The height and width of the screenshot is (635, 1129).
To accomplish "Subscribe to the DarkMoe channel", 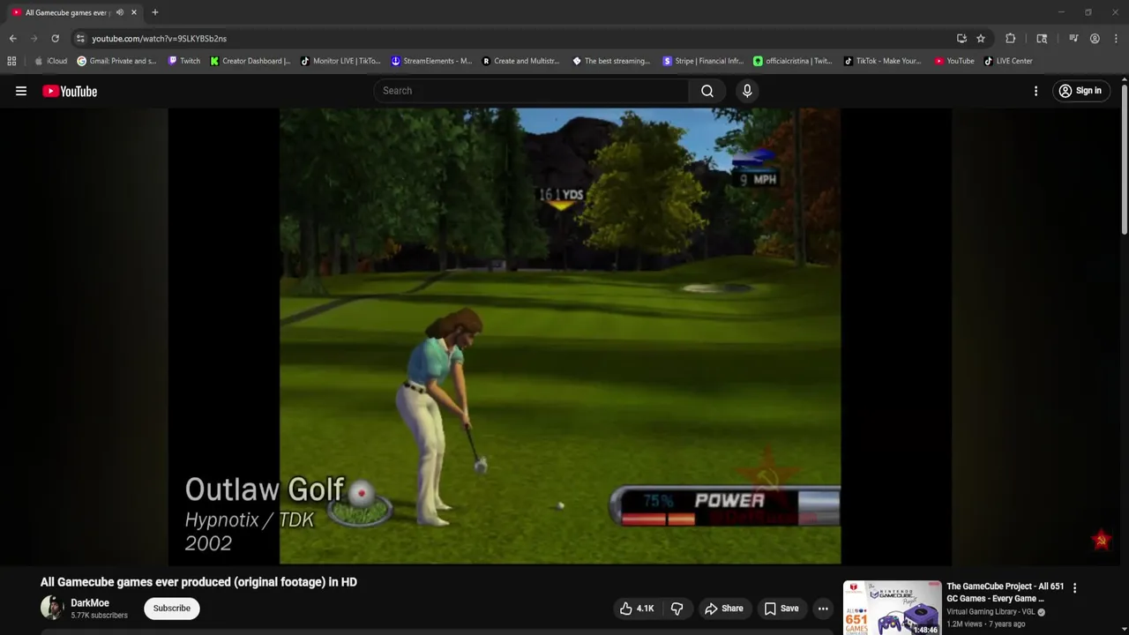I will (172, 609).
